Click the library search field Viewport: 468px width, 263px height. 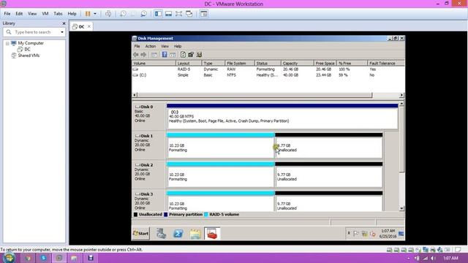pyautogui.click(x=34, y=32)
